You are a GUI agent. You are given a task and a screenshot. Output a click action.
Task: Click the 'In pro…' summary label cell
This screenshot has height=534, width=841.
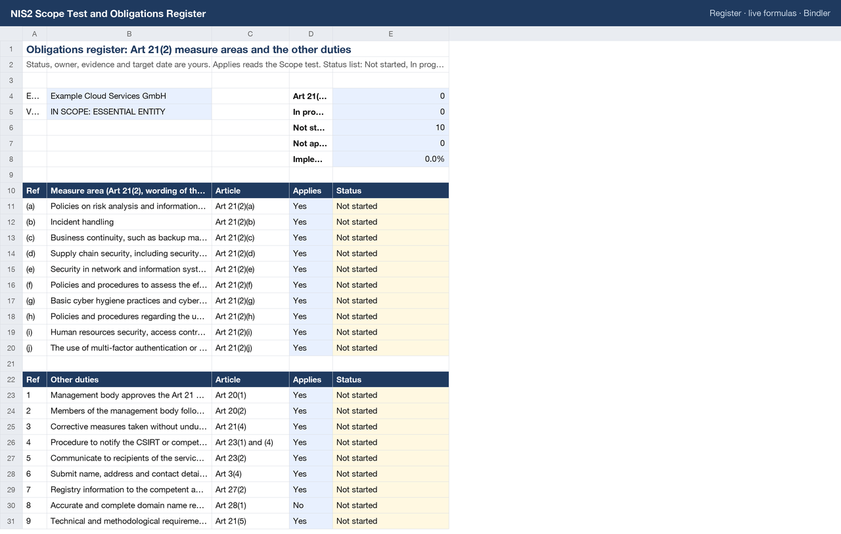[311, 112]
